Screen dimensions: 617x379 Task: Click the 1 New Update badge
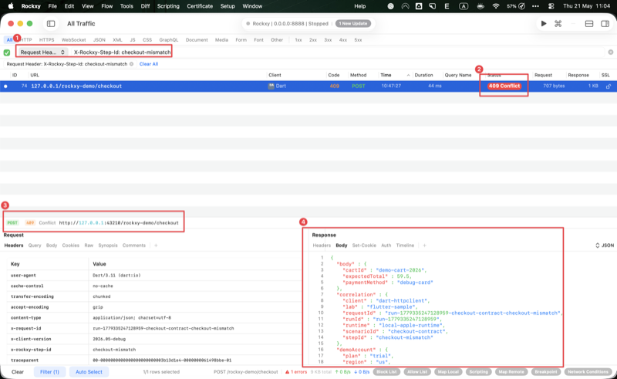[353, 24]
